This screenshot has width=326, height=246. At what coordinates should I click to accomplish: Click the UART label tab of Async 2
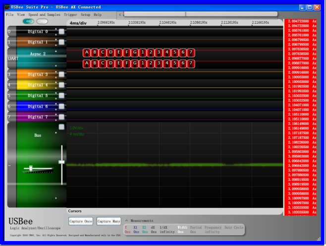tap(12, 58)
